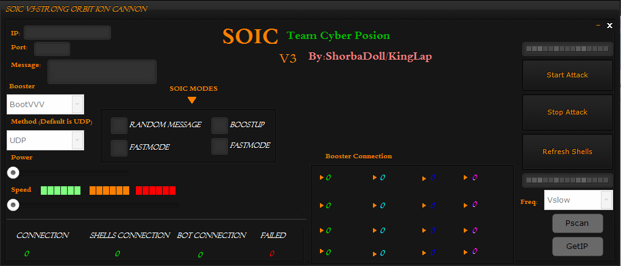Click the CONNECTION counter label
The image size is (621, 266).
pyautogui.click(x=43, y=236)
